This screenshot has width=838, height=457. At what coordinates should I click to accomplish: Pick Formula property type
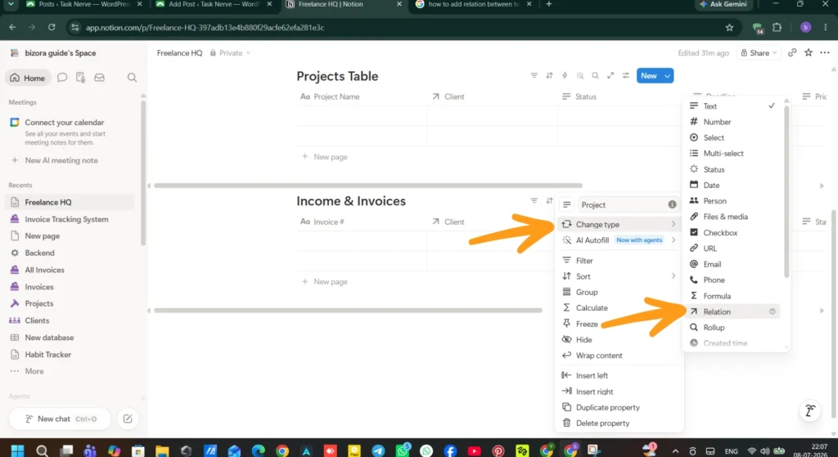pyautogui.click(x=732, y=296)
